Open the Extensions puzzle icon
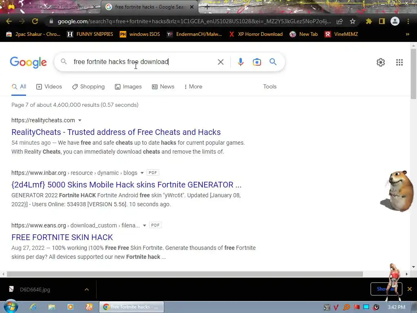Screen dimensions: 417x313 [369, 21]
